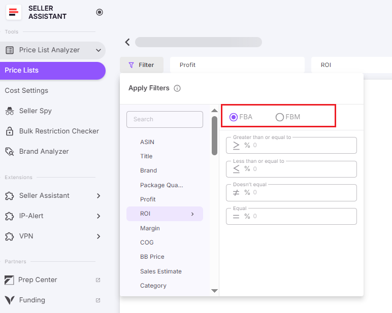Expand the Seller Assistant extension menu
Screen dimensions: 392x313
(98, 196)
